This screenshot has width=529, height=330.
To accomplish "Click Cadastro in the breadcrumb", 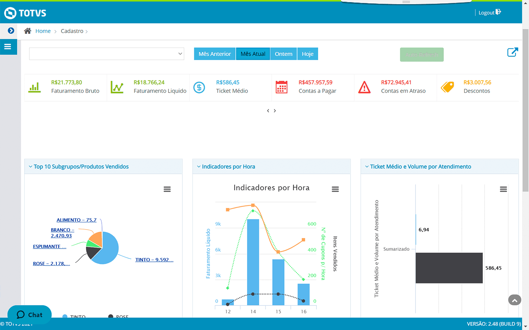I will [72, 31].
